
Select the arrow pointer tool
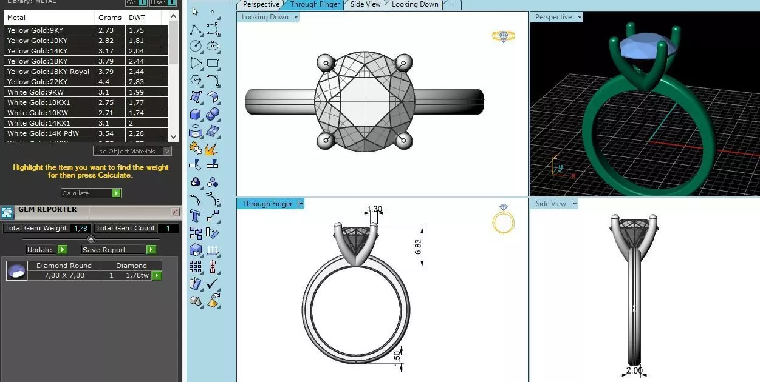tap(196, 12)
